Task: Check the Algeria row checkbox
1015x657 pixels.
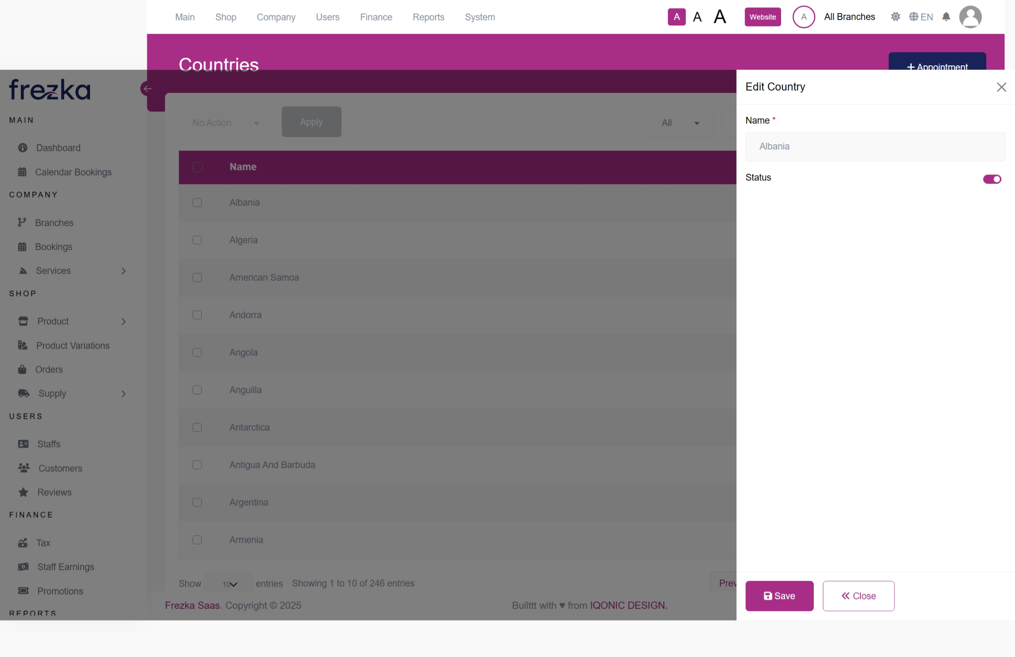Action: tap(197, 240)
